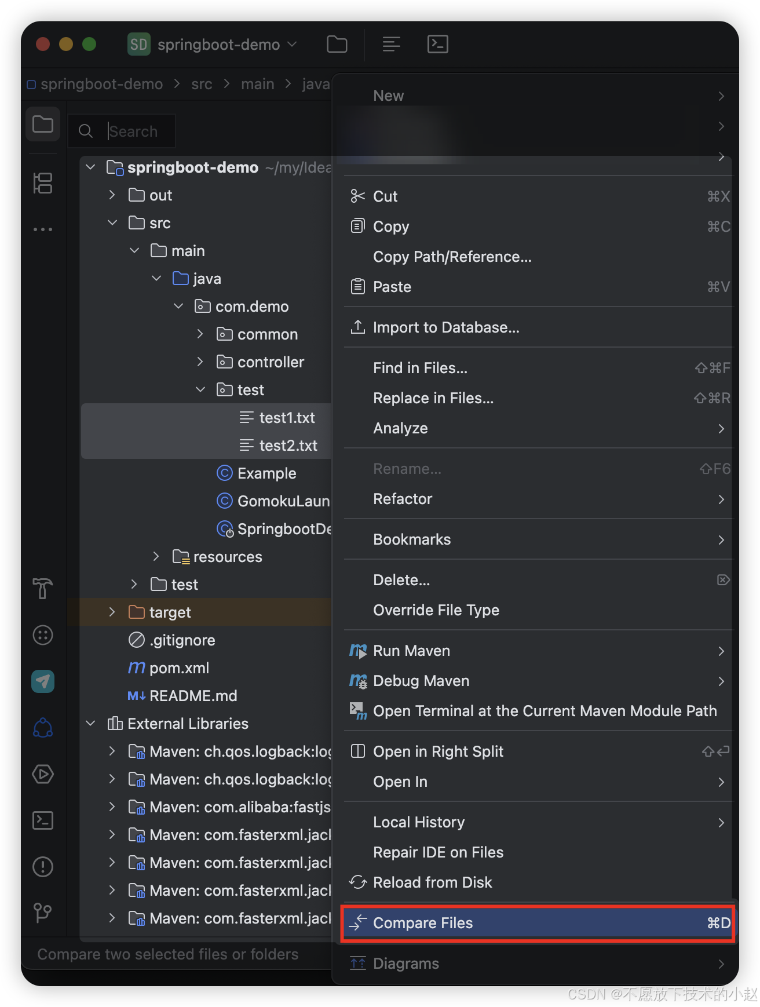Open the Refactor submenu
Screen dimensions: 760x1007
(538, 499)
